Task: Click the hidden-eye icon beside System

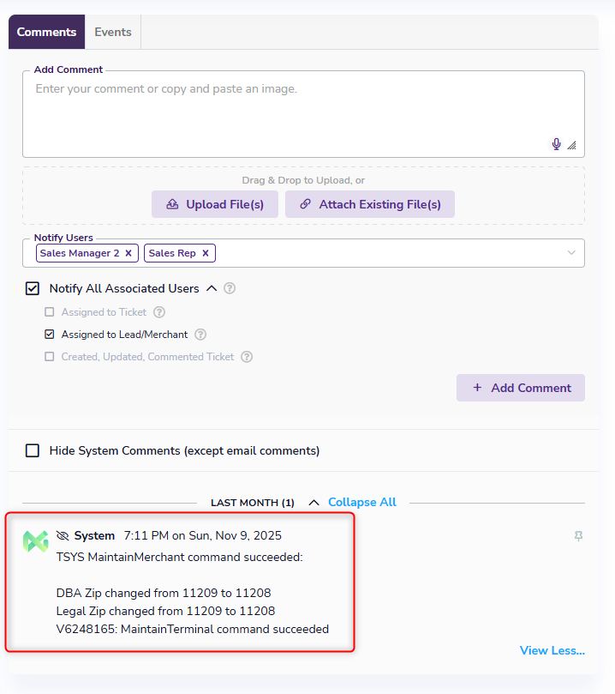Action: [x=63, y=535]
